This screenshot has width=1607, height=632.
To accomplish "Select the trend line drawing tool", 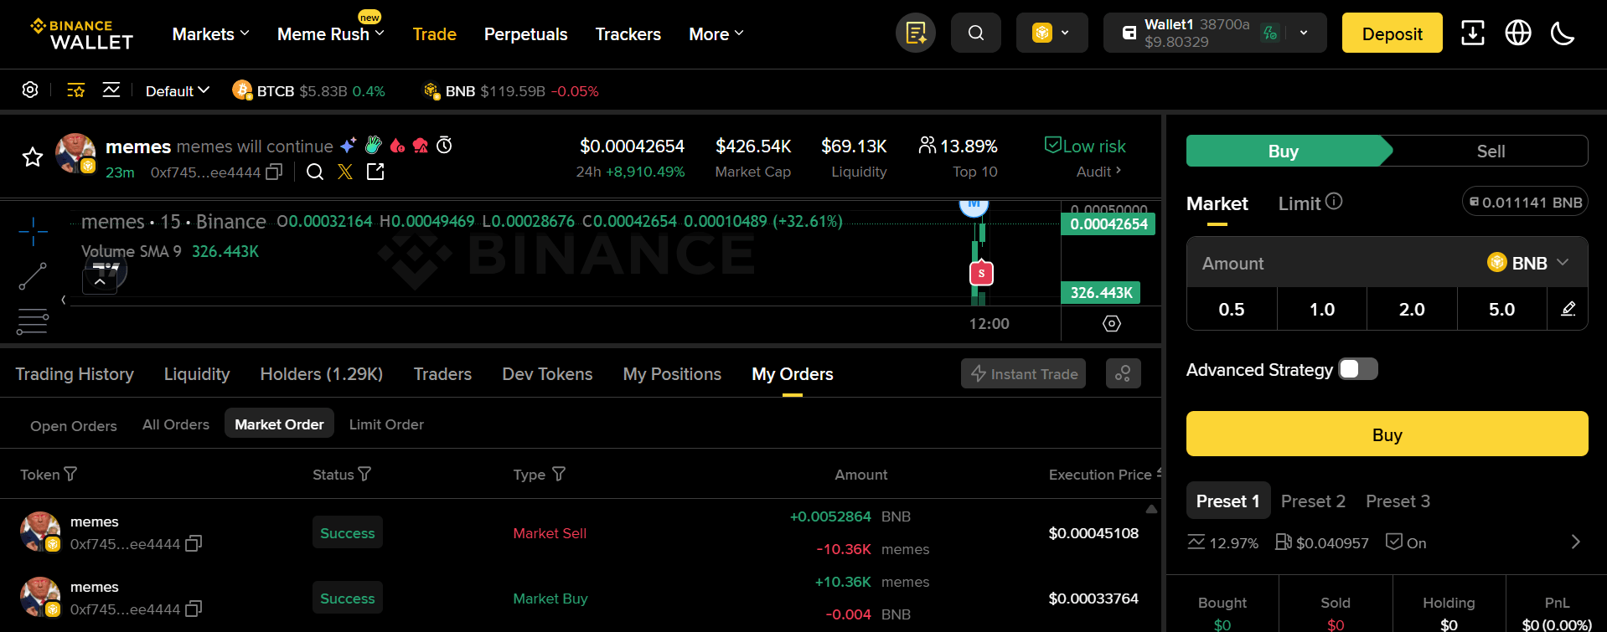I will point(33,276).
